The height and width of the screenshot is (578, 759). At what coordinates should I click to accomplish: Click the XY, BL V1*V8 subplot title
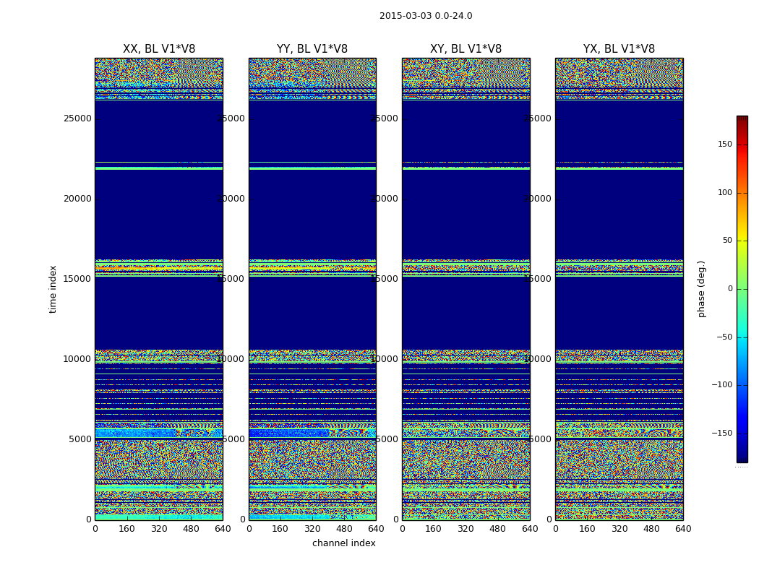click(x=466, y=49)
